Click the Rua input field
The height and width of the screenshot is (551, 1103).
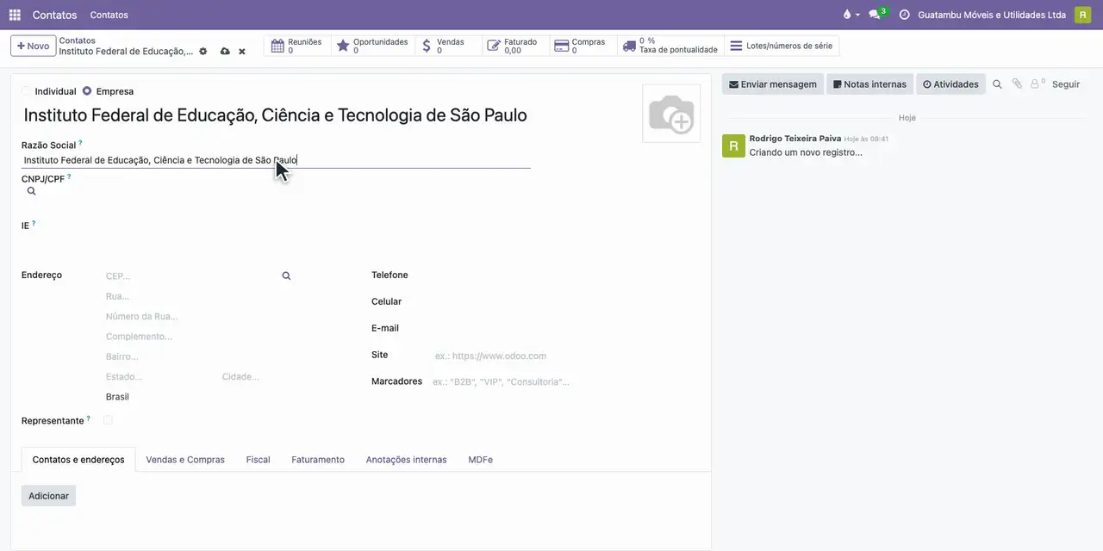click(198, 296)
